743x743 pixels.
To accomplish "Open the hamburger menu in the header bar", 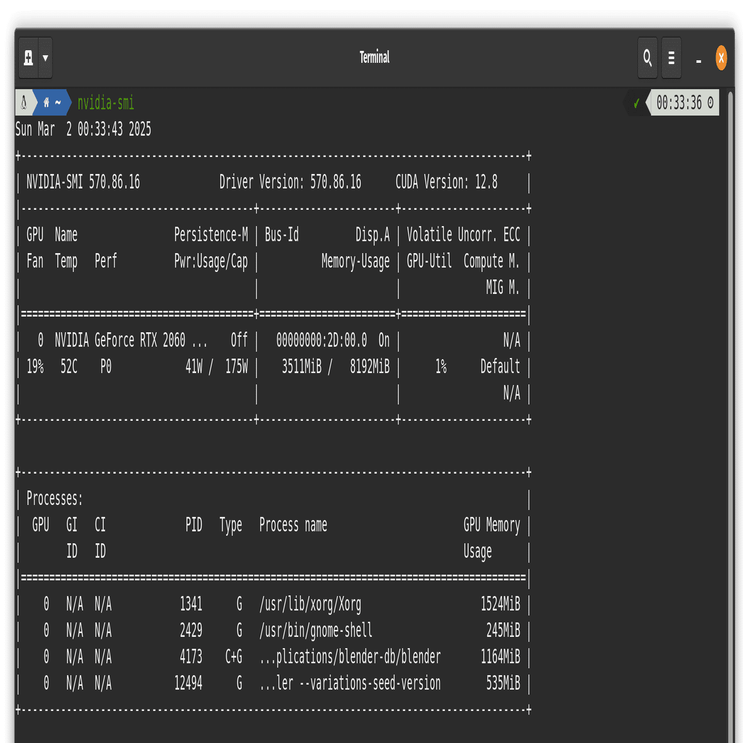I will pyautogui.click(x=671, y=58).
